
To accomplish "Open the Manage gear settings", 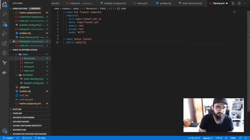I will [x=4, y=131].
